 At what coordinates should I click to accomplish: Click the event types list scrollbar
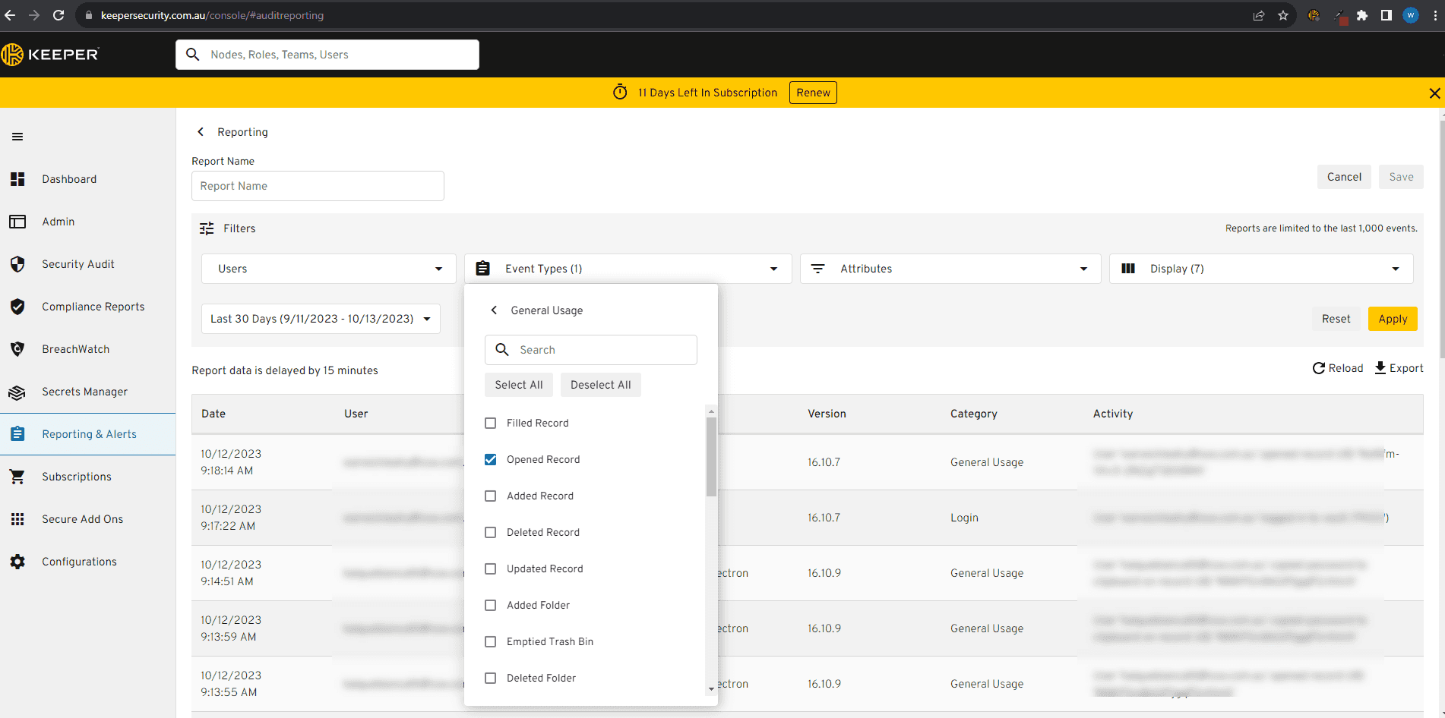pos(711,457)
